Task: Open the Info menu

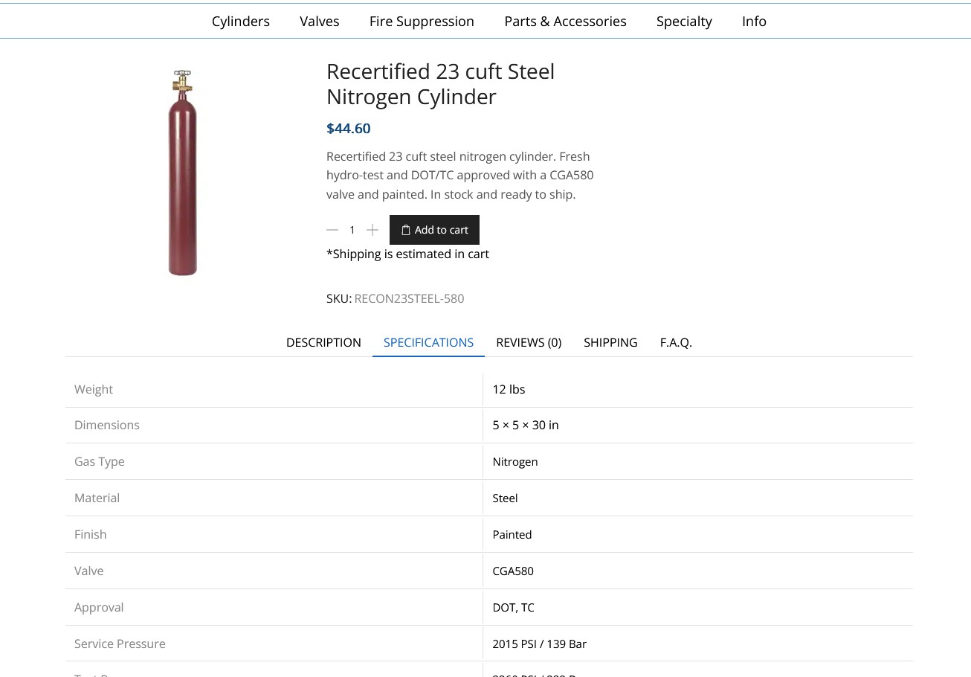Action: (754, 22)
